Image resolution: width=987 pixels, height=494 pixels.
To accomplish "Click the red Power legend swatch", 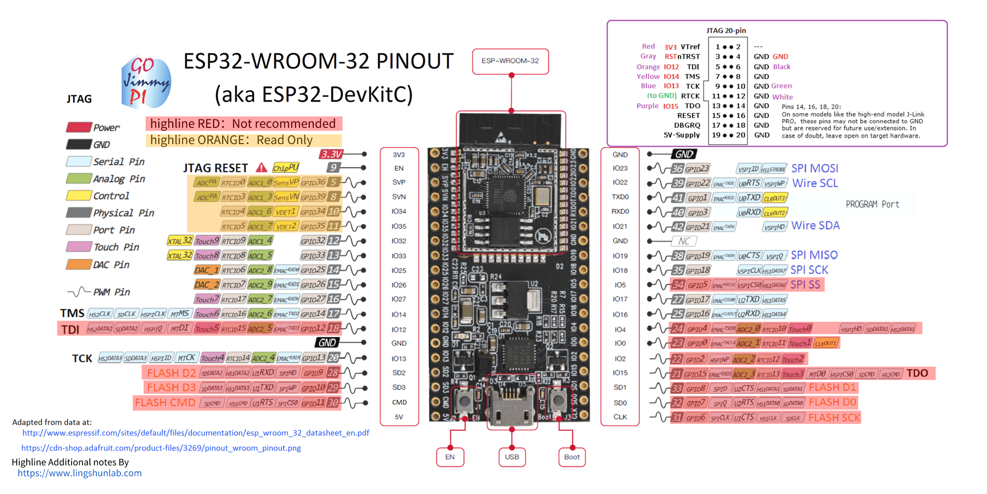I will [79, 127].
